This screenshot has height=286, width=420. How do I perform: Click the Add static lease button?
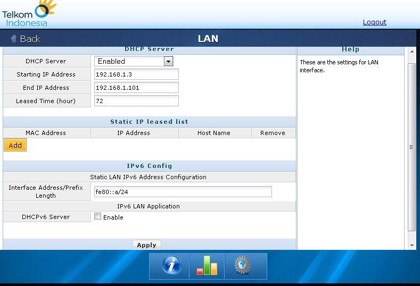[15, 145]
